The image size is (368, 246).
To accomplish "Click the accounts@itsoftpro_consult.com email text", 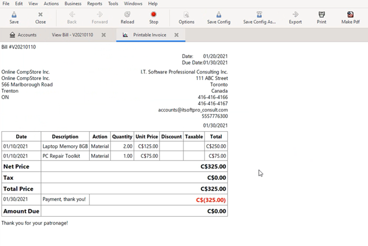I will pyautogui.click(x=193, y=109).
